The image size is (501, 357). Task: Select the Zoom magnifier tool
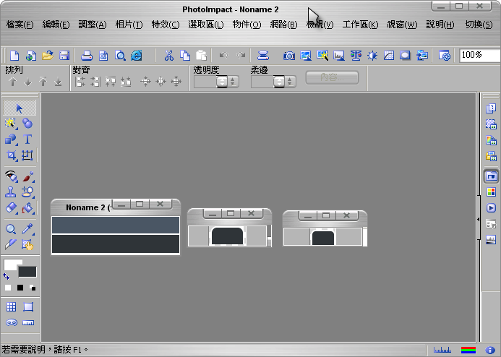point(11,228)
